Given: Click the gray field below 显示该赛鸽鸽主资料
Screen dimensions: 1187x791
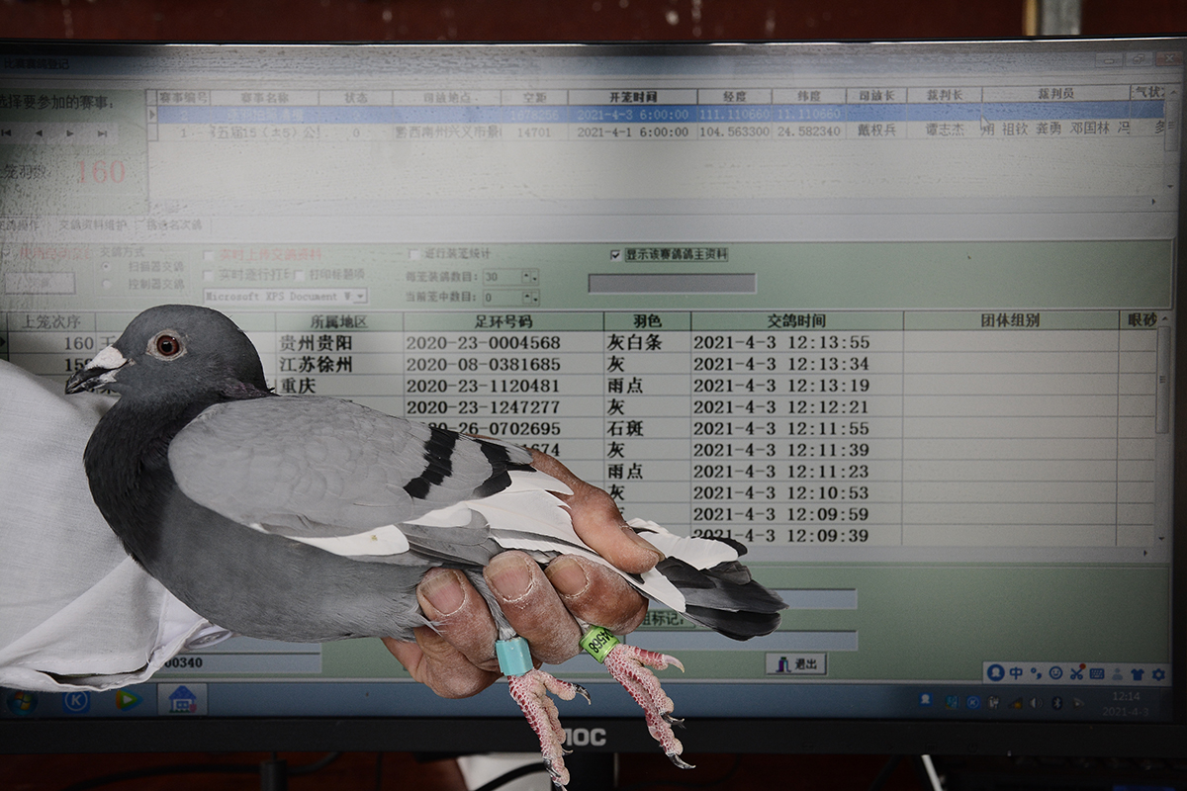Looking at the screenshot, I should point(672,284).
